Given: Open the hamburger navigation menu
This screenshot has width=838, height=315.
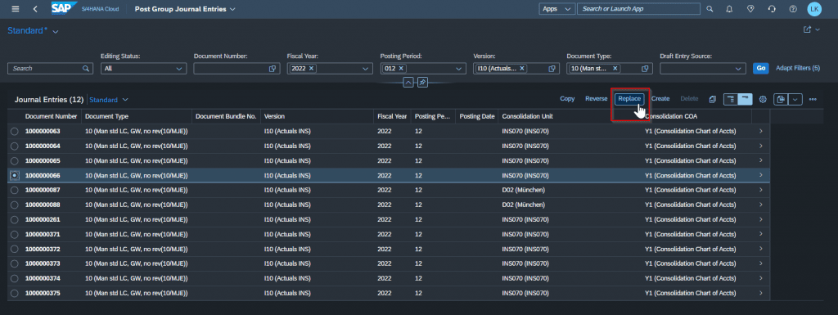Looking at the screenshot, I should click(x=15, y=9).
